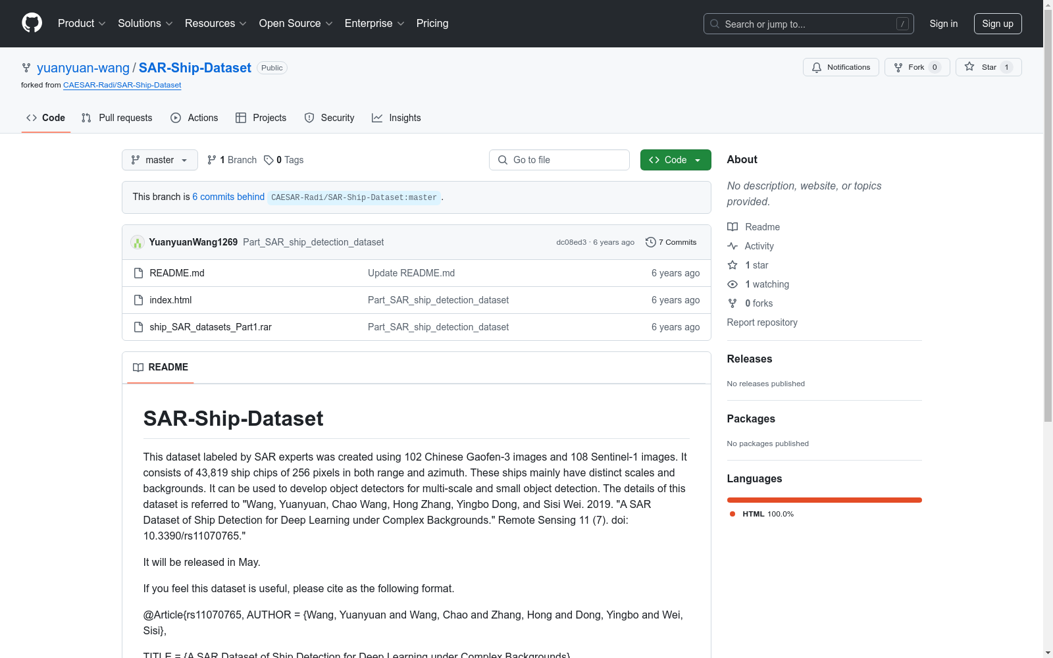Switch to the Code tab
The height and width of the screenshot is (658, 1053).
pyautogui.click(x=45, y=118)
